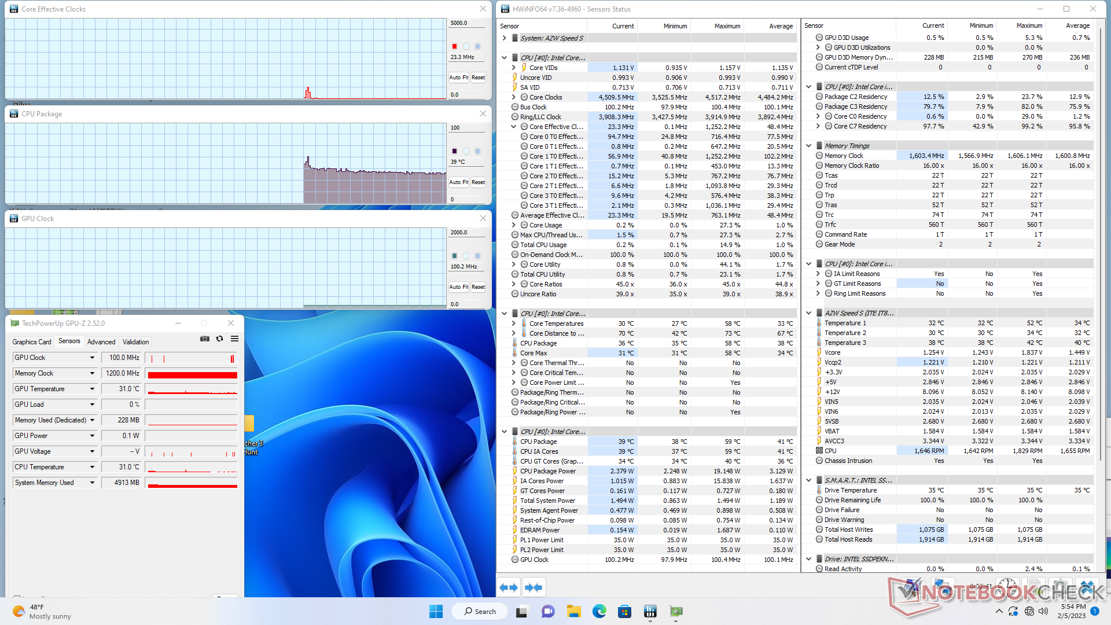Expand the Core Clocks row
The width and height of the screenshot is (1111, 625).
point(514,97)
